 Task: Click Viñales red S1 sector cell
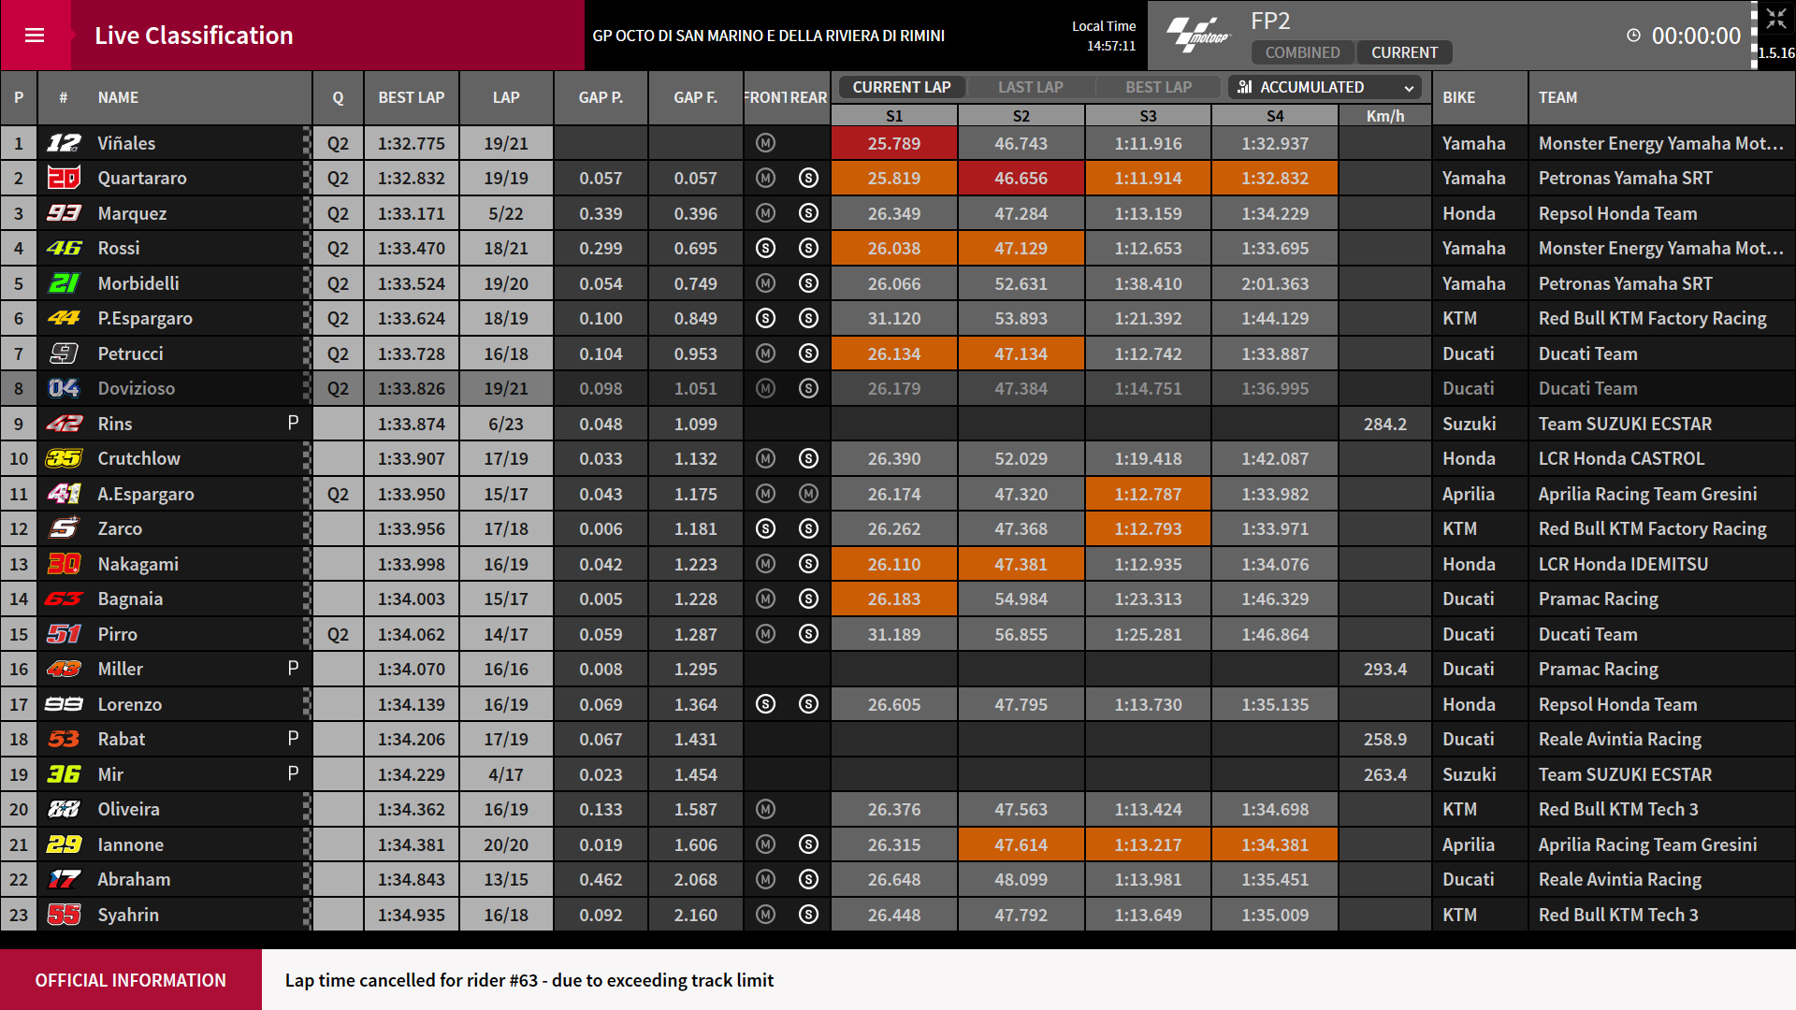(893, 143)
